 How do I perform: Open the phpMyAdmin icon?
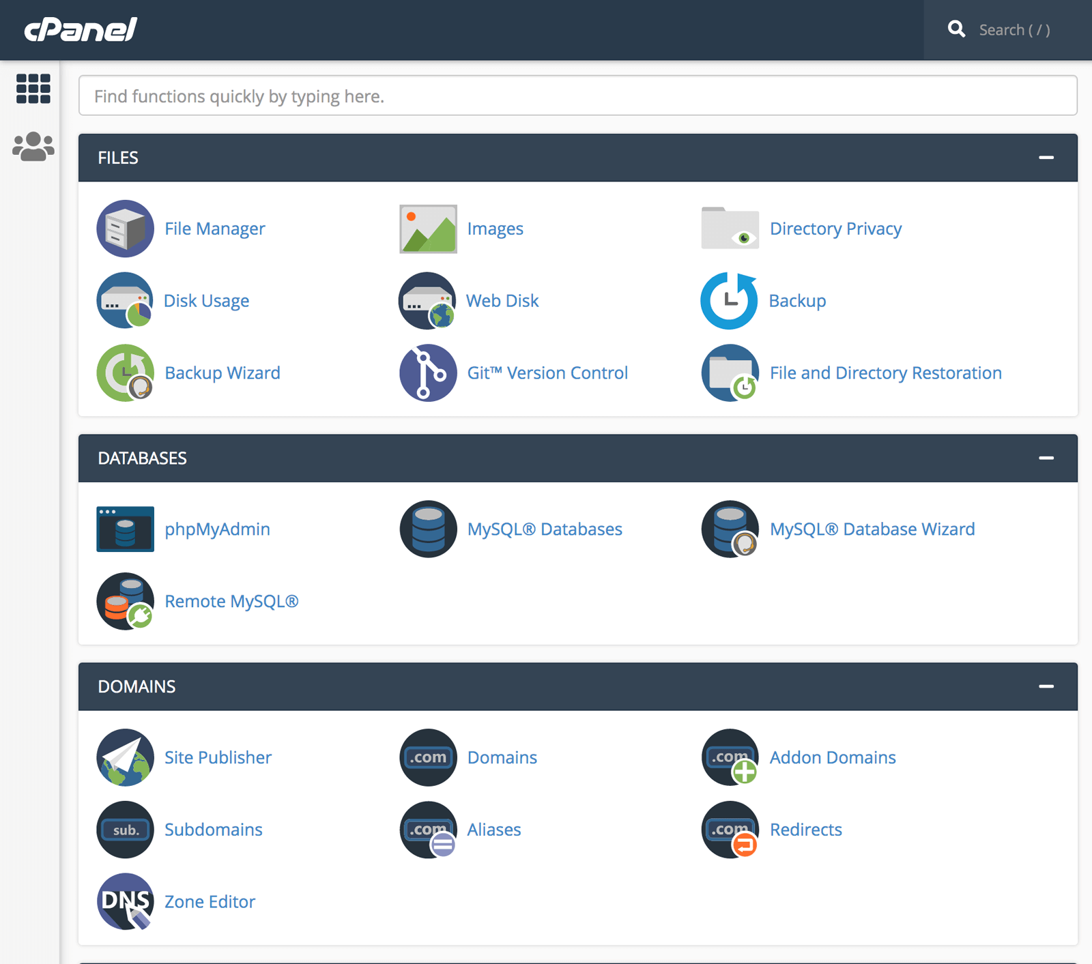[x=125, y=529]
